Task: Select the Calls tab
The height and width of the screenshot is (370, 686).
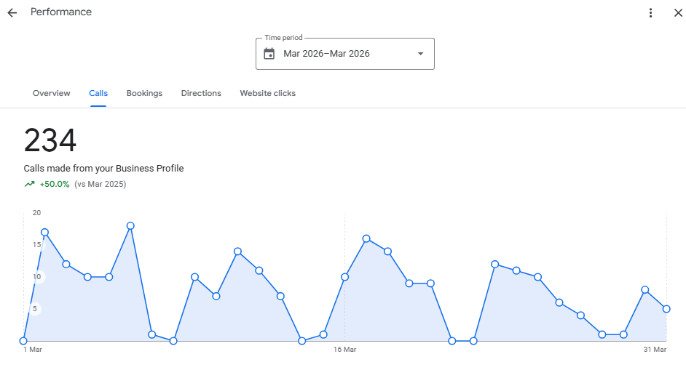Action: pos(98,93)
